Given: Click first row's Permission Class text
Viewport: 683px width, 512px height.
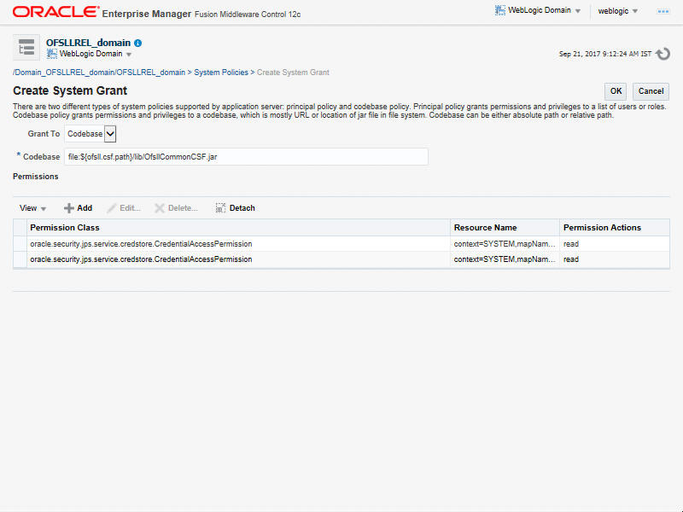Looking at the screenshot, I should pos(141,244).
